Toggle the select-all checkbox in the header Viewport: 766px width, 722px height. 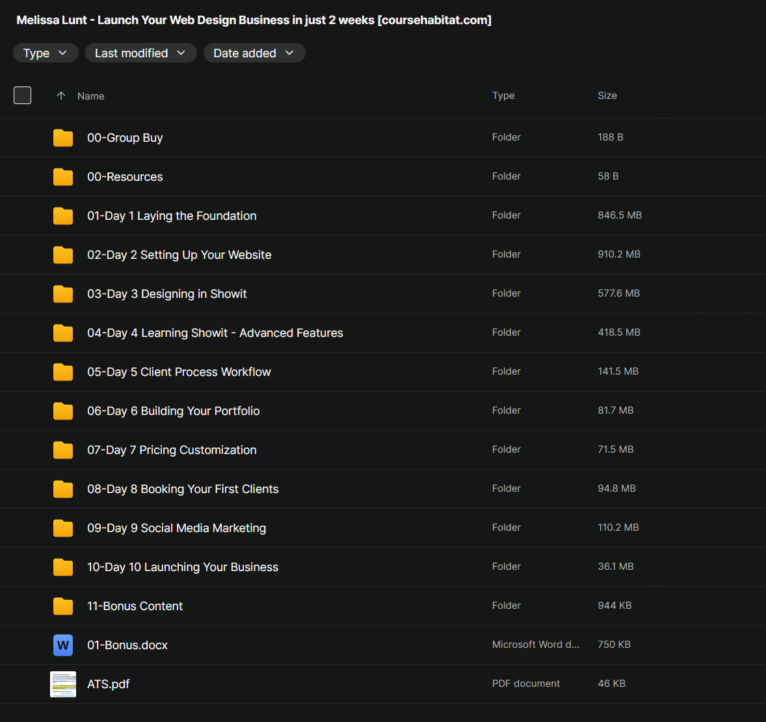(x=23, y=96)
